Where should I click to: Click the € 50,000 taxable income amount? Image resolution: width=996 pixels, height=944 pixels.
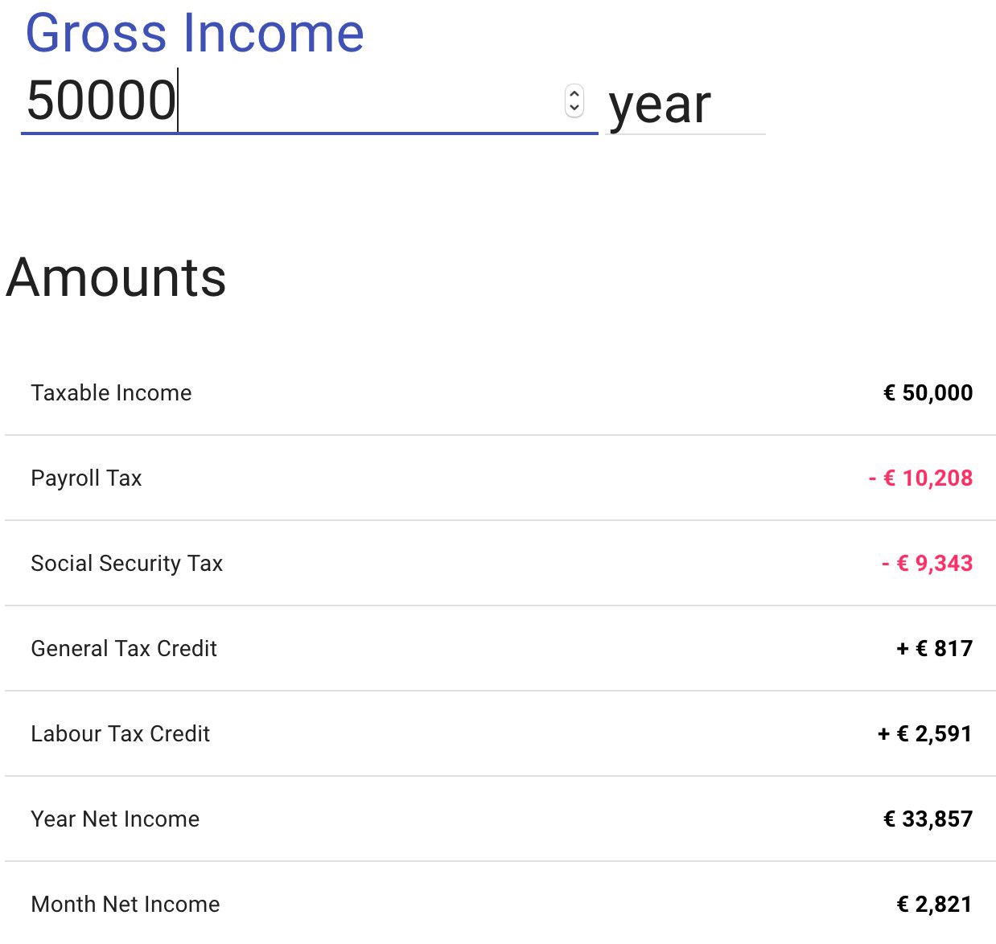click(x=928, y=393)
